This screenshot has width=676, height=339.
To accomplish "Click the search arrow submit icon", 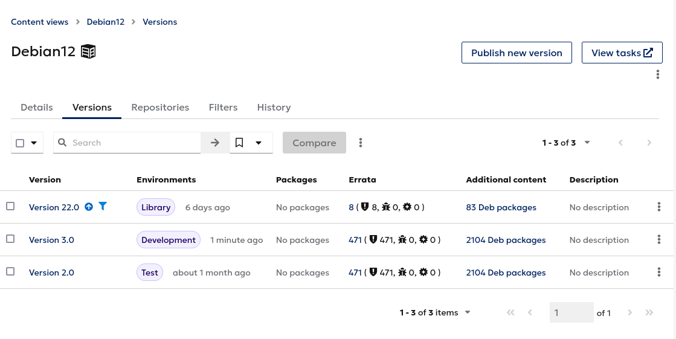I will pyautogui.click(x=215, y=143).
